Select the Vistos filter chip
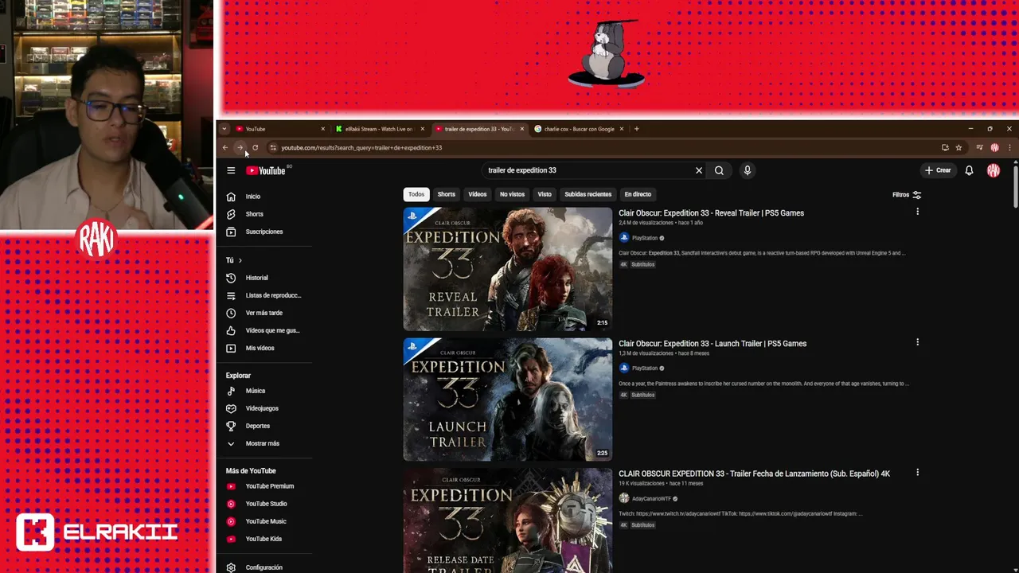This screenshot has height=573, width=1019. point(545,194)
